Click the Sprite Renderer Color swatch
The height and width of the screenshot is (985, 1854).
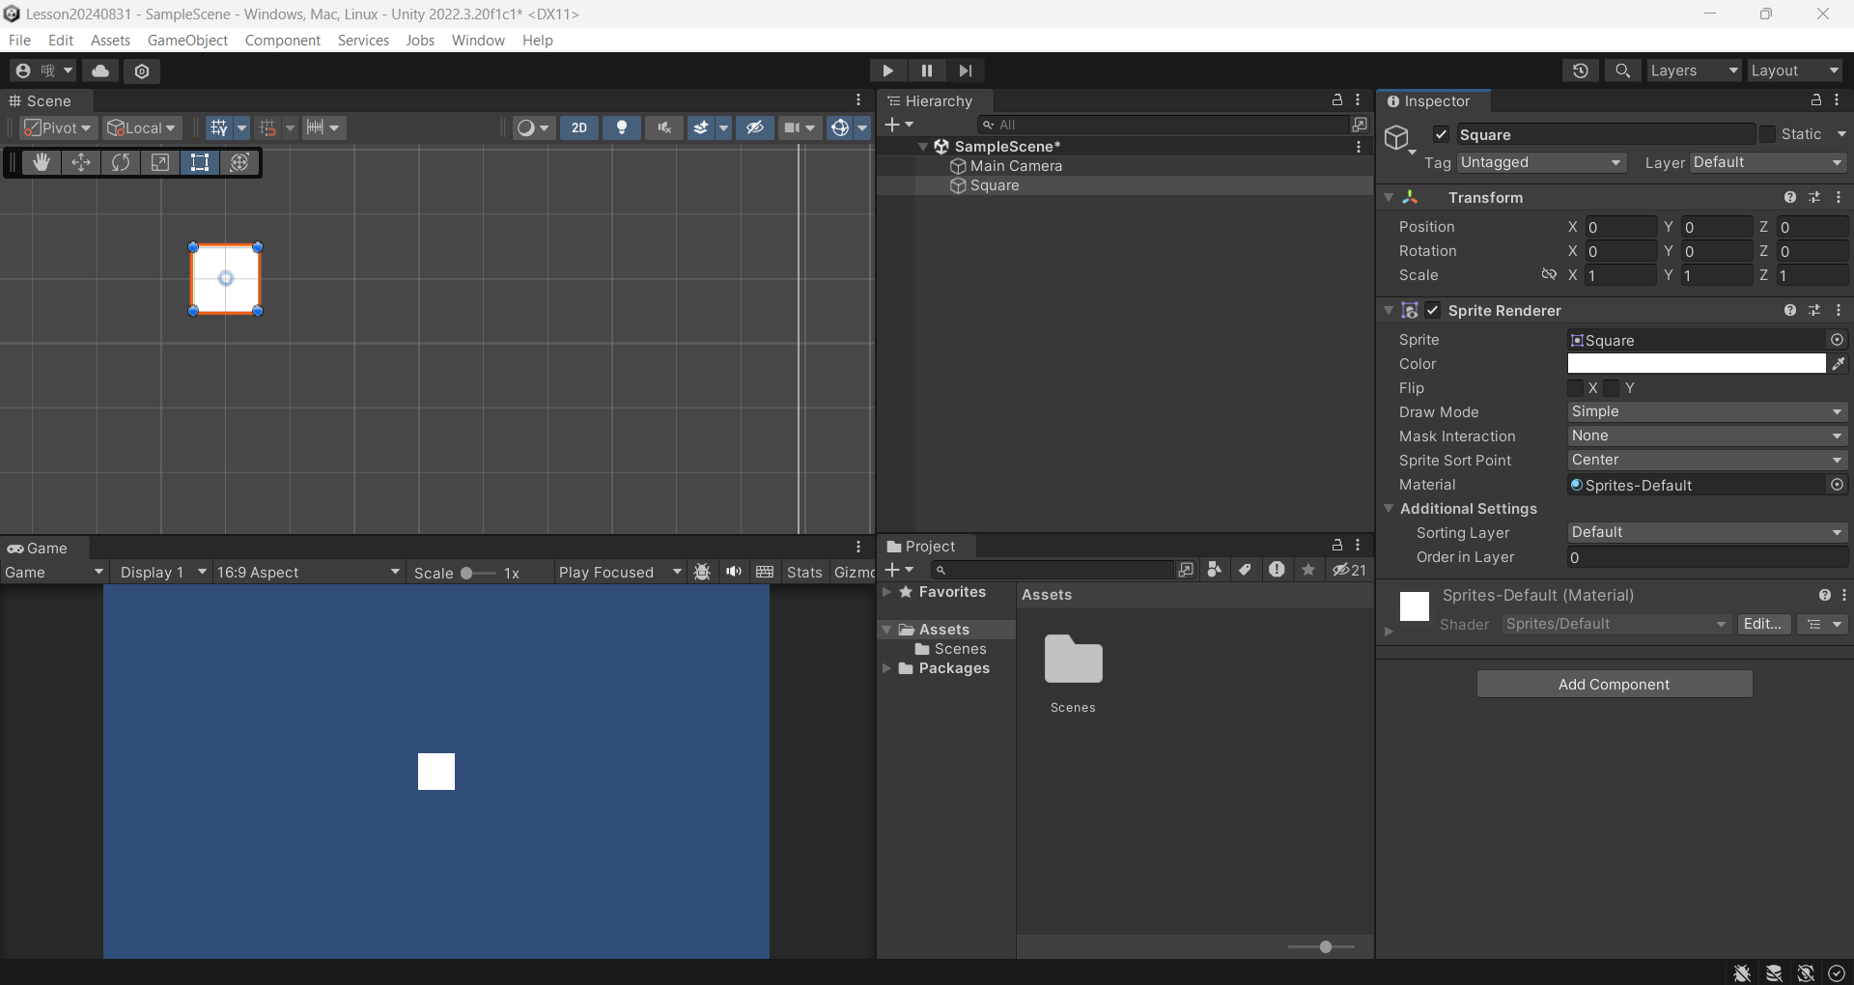(x=1696, y=364)
